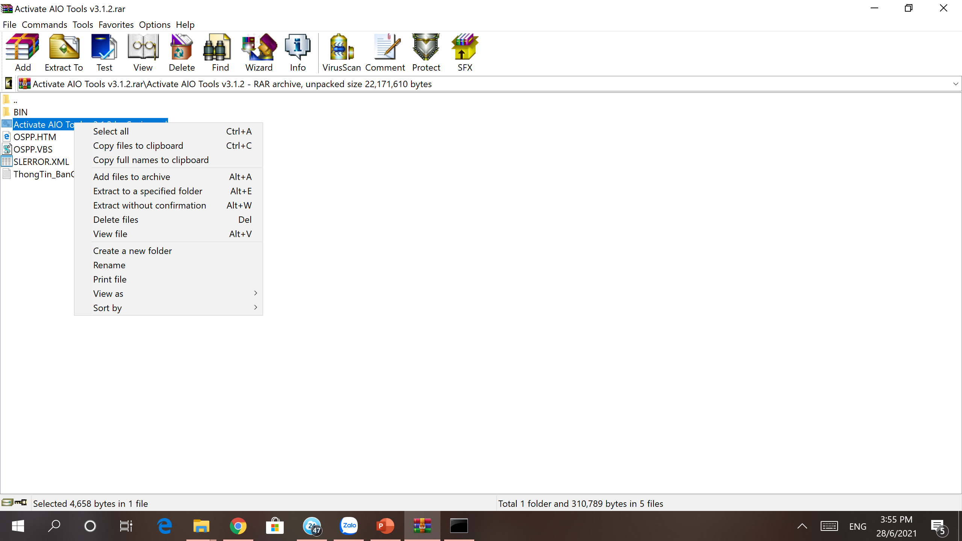Click the taskbar clock 3:55 PM
Screen dimensions: 962x541
point(897,526)
